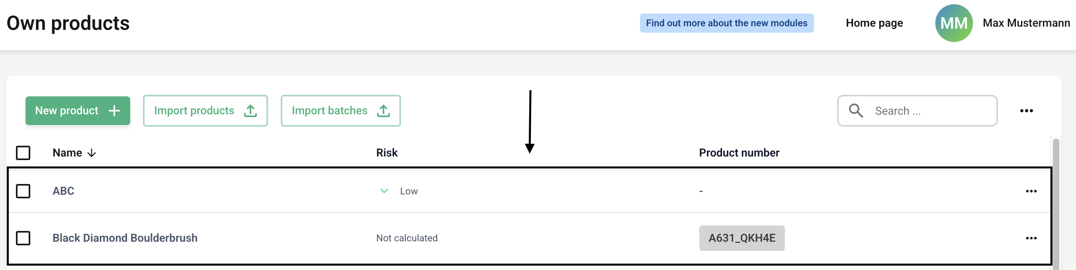
Task: Open the Black Diamond Boulderbrush product link
Action: click(x=125, y=238)
